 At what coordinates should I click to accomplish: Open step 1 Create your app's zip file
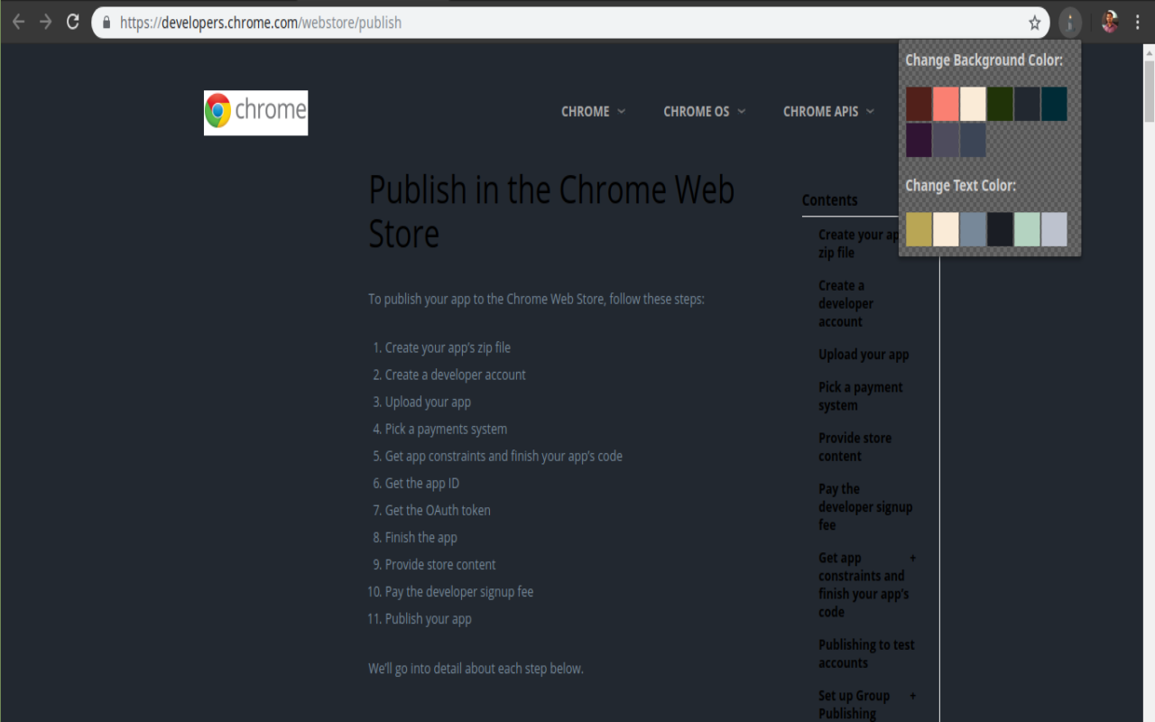click(x=448, y=347)
